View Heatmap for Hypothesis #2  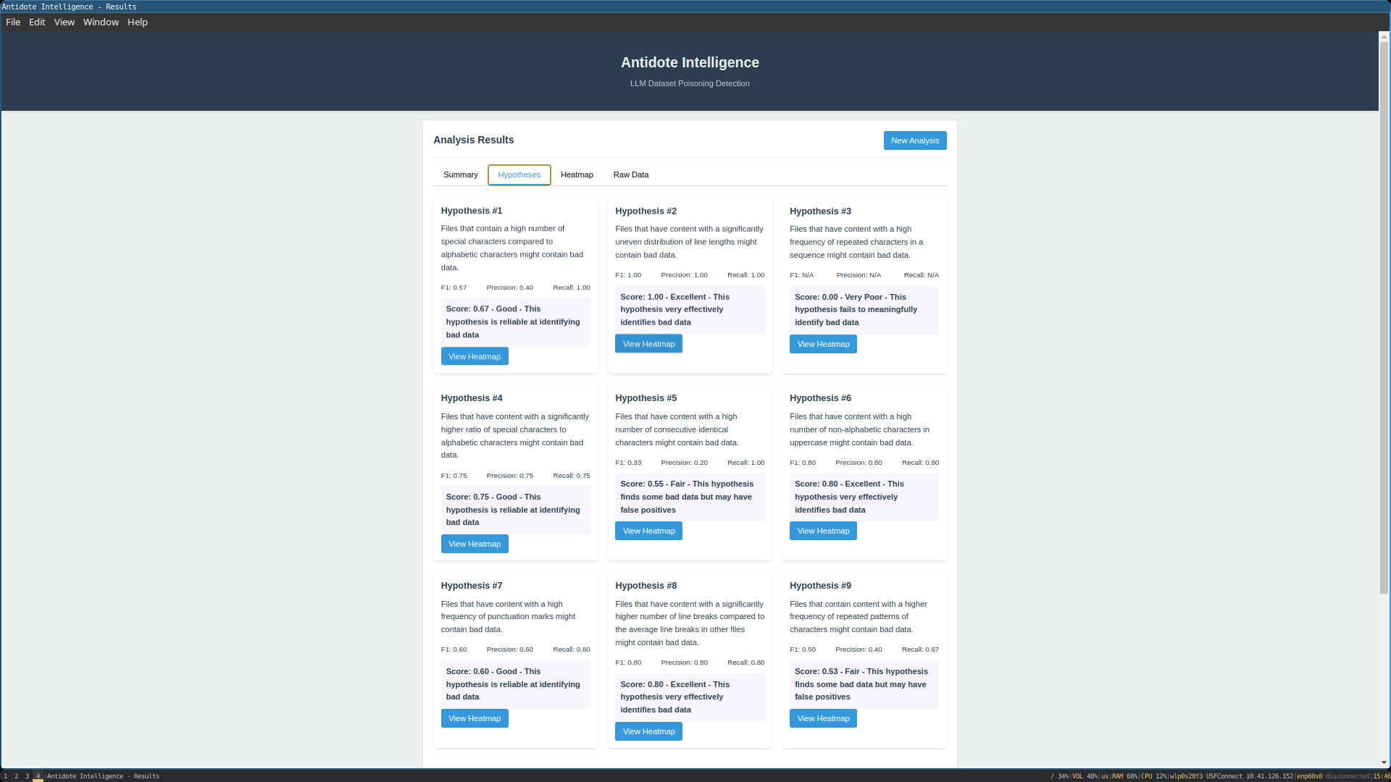point(648,344)
